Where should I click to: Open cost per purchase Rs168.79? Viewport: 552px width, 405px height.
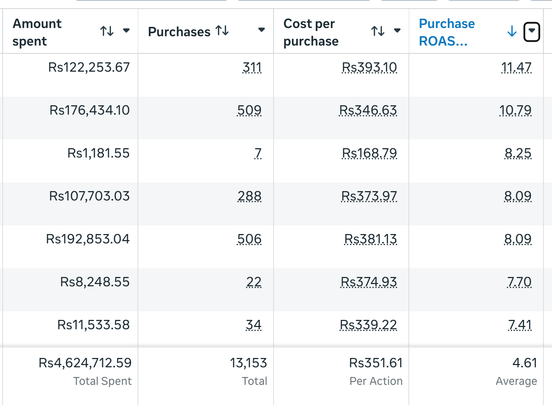pyautogui.click(x=369, y=153)
